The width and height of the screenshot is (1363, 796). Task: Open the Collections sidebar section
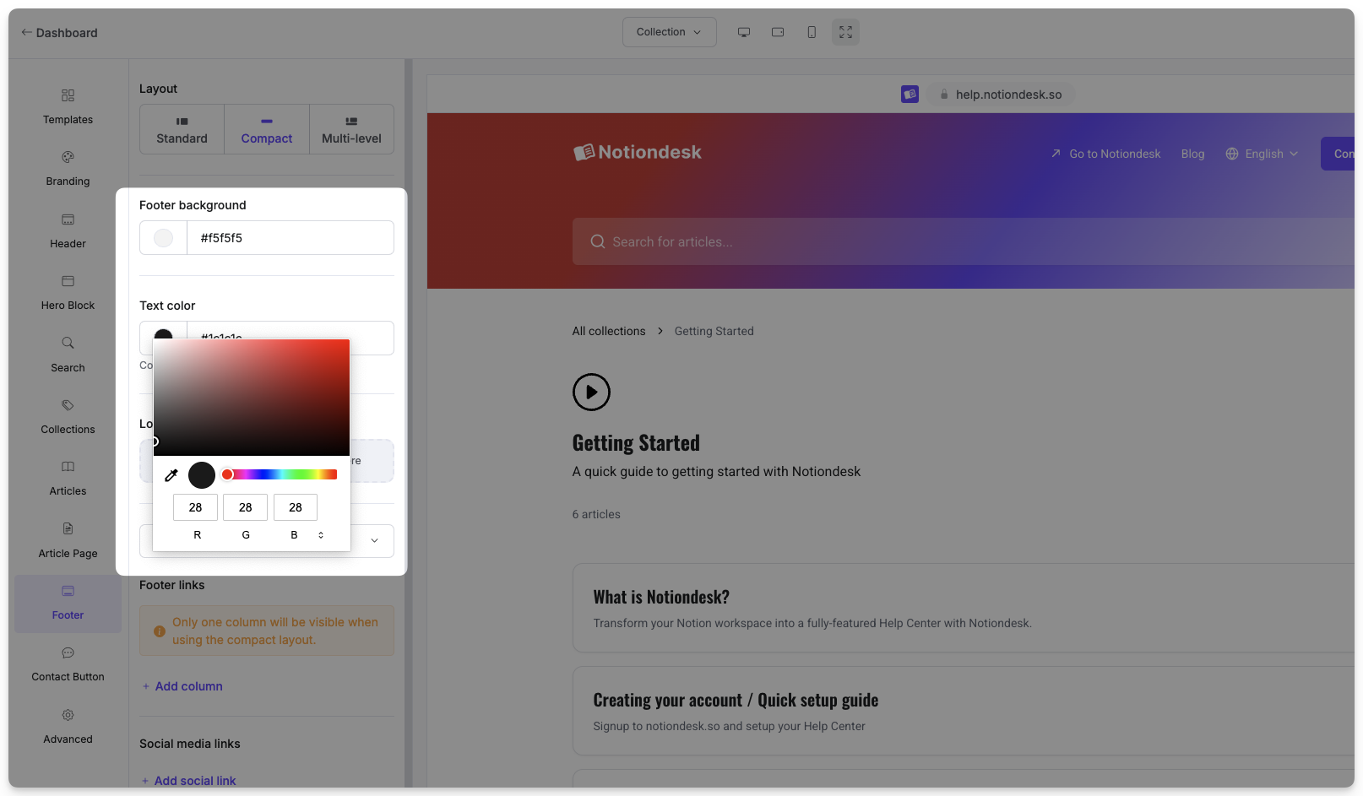(x=68, y=416)
